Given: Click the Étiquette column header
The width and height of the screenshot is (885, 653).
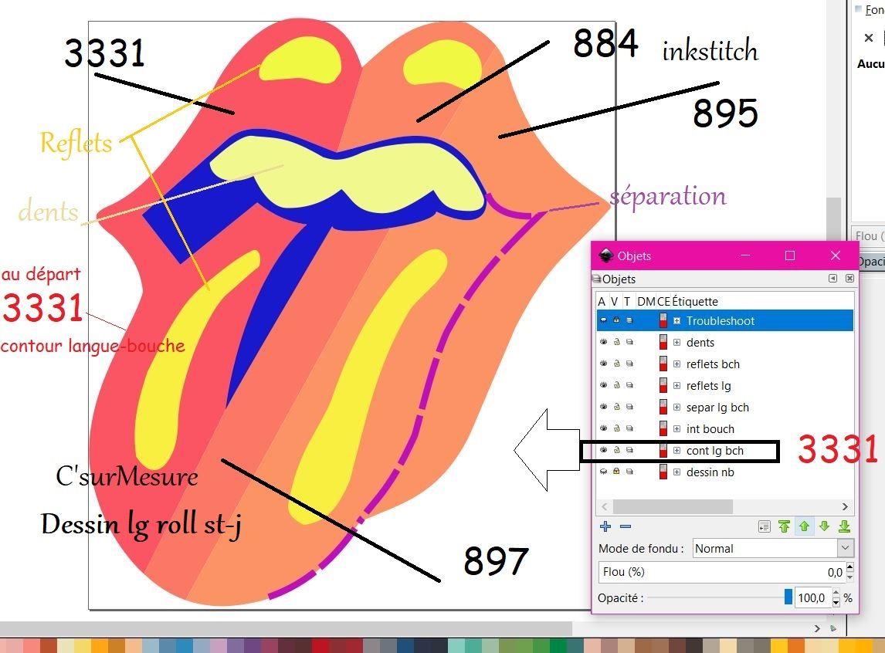Looking at the screenshot, I should click(695, 301).
